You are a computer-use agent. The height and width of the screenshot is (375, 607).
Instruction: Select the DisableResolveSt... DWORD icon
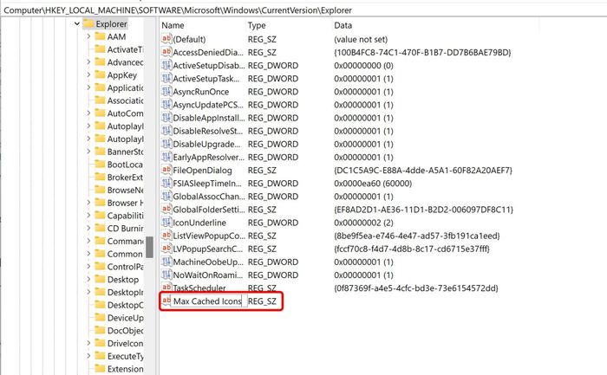click(x=166, y=131)
